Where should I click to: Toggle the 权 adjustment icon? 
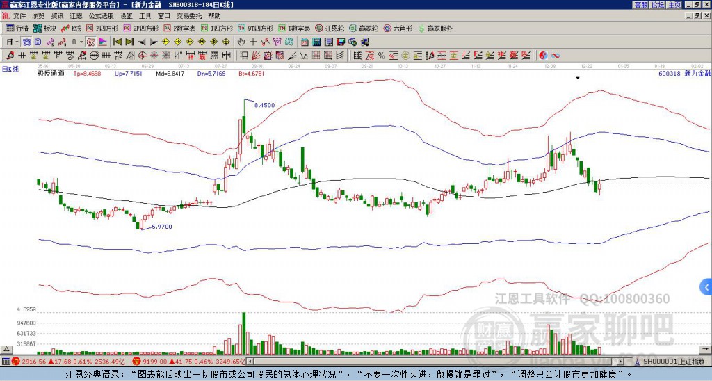pyautogui.click(x=90, y=42)
